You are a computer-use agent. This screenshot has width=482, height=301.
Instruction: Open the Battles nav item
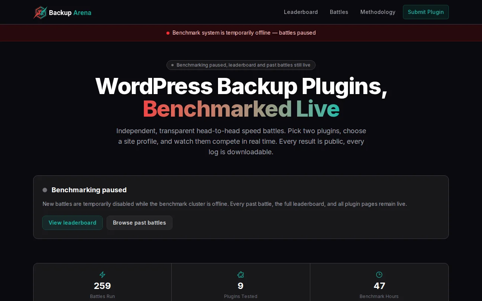[x=339, y=12]
